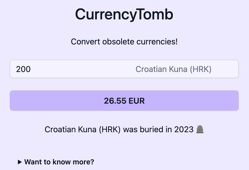Expand the 'Want to know more?' disclosure triangle
Viewport: 249px width, 170px height.
coord(20,162)
